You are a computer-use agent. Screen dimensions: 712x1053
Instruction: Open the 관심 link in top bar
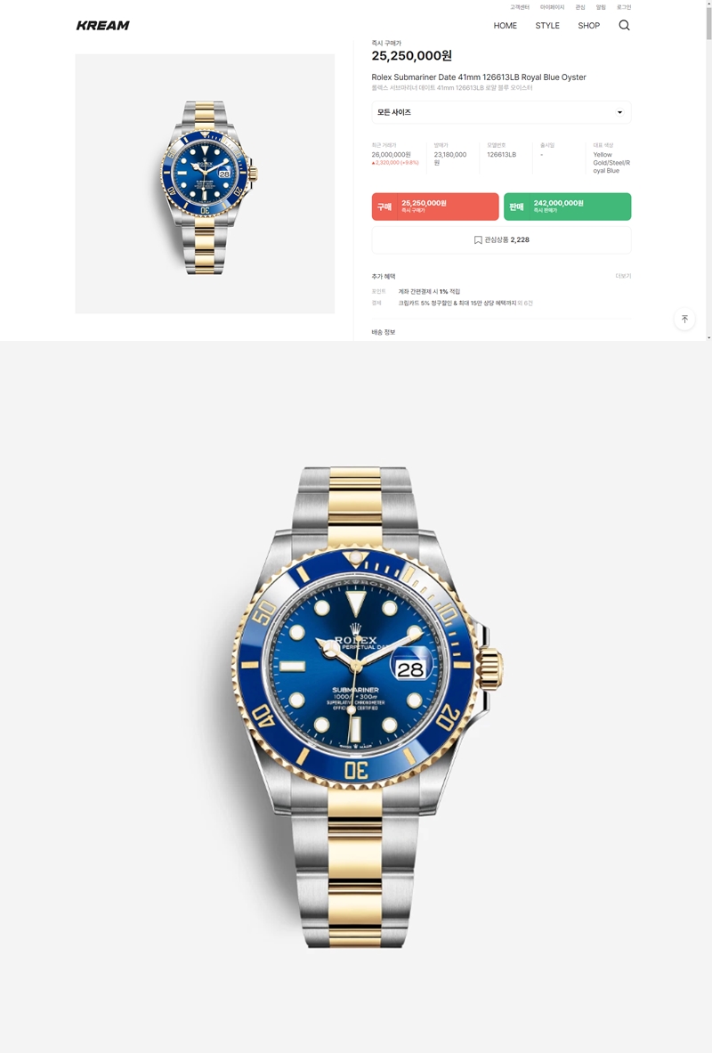[580, 7]
